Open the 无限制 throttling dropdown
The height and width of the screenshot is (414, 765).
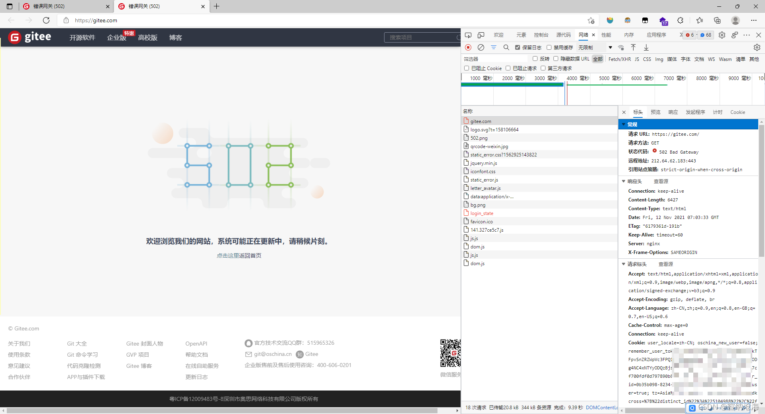(595, 47)
